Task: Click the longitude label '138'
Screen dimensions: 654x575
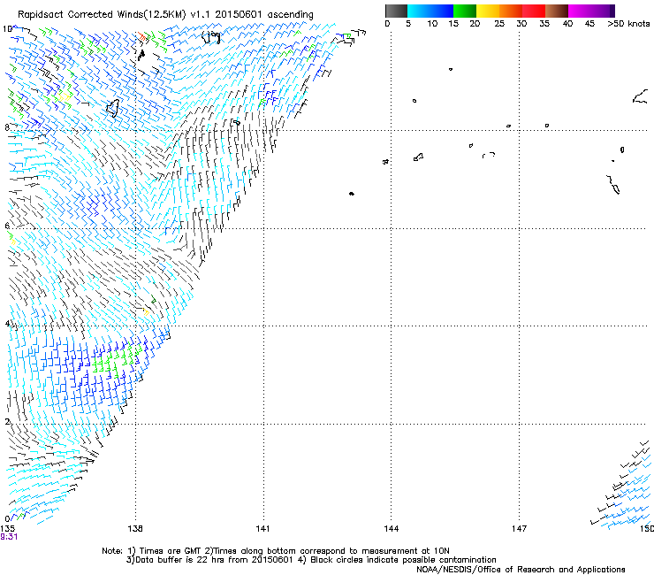Action: [135, 528]
